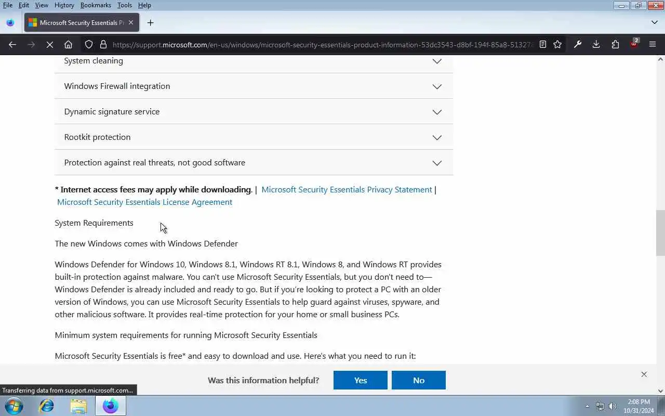Expand the System cleaning section
The image size is (665, 416).
254,61
